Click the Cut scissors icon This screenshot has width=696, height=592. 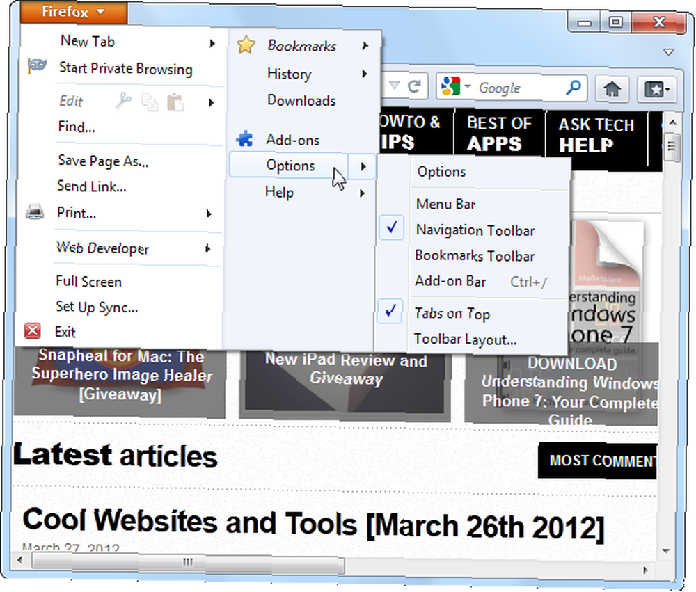pyautogui.click(x=123, y=101)
